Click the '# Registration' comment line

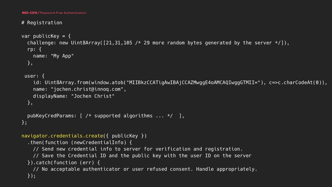(x=41, y=23)
